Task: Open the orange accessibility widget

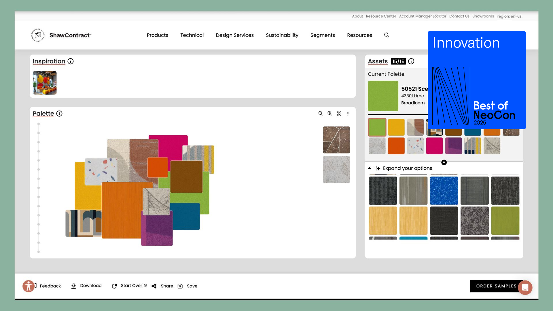Action: 29,286
